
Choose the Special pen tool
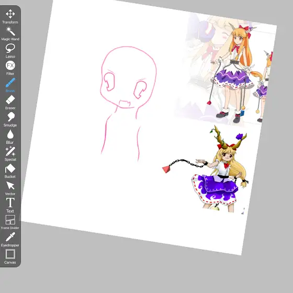coord(10,154)
